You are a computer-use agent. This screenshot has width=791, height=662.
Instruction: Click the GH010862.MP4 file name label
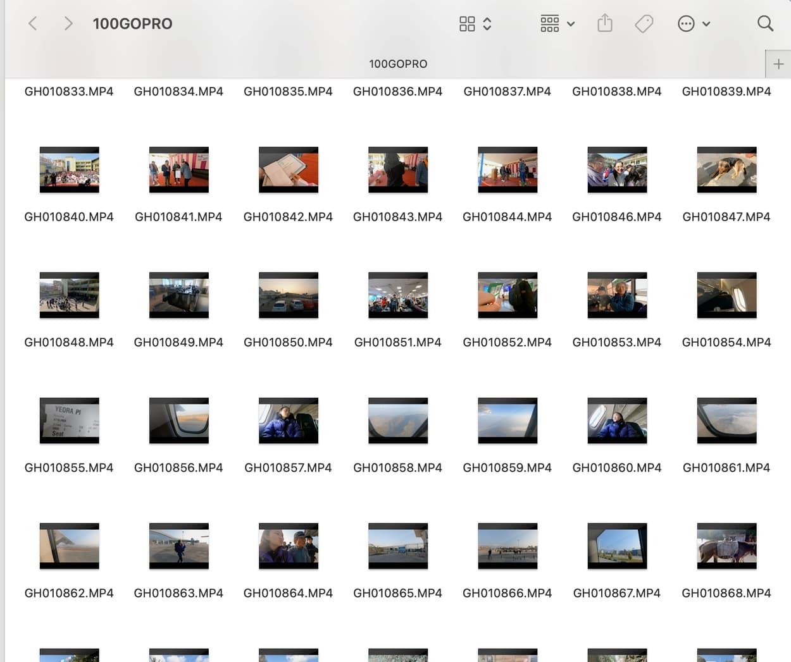point(69,593)
